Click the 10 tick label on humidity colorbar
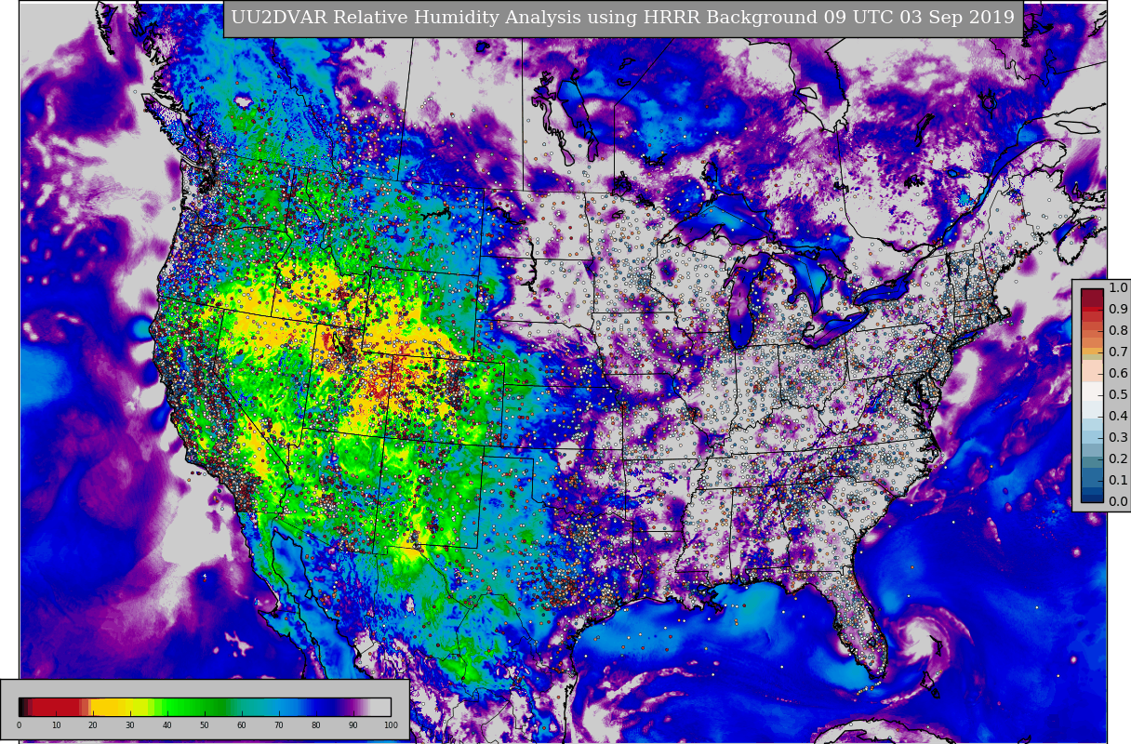 [56, 725]
